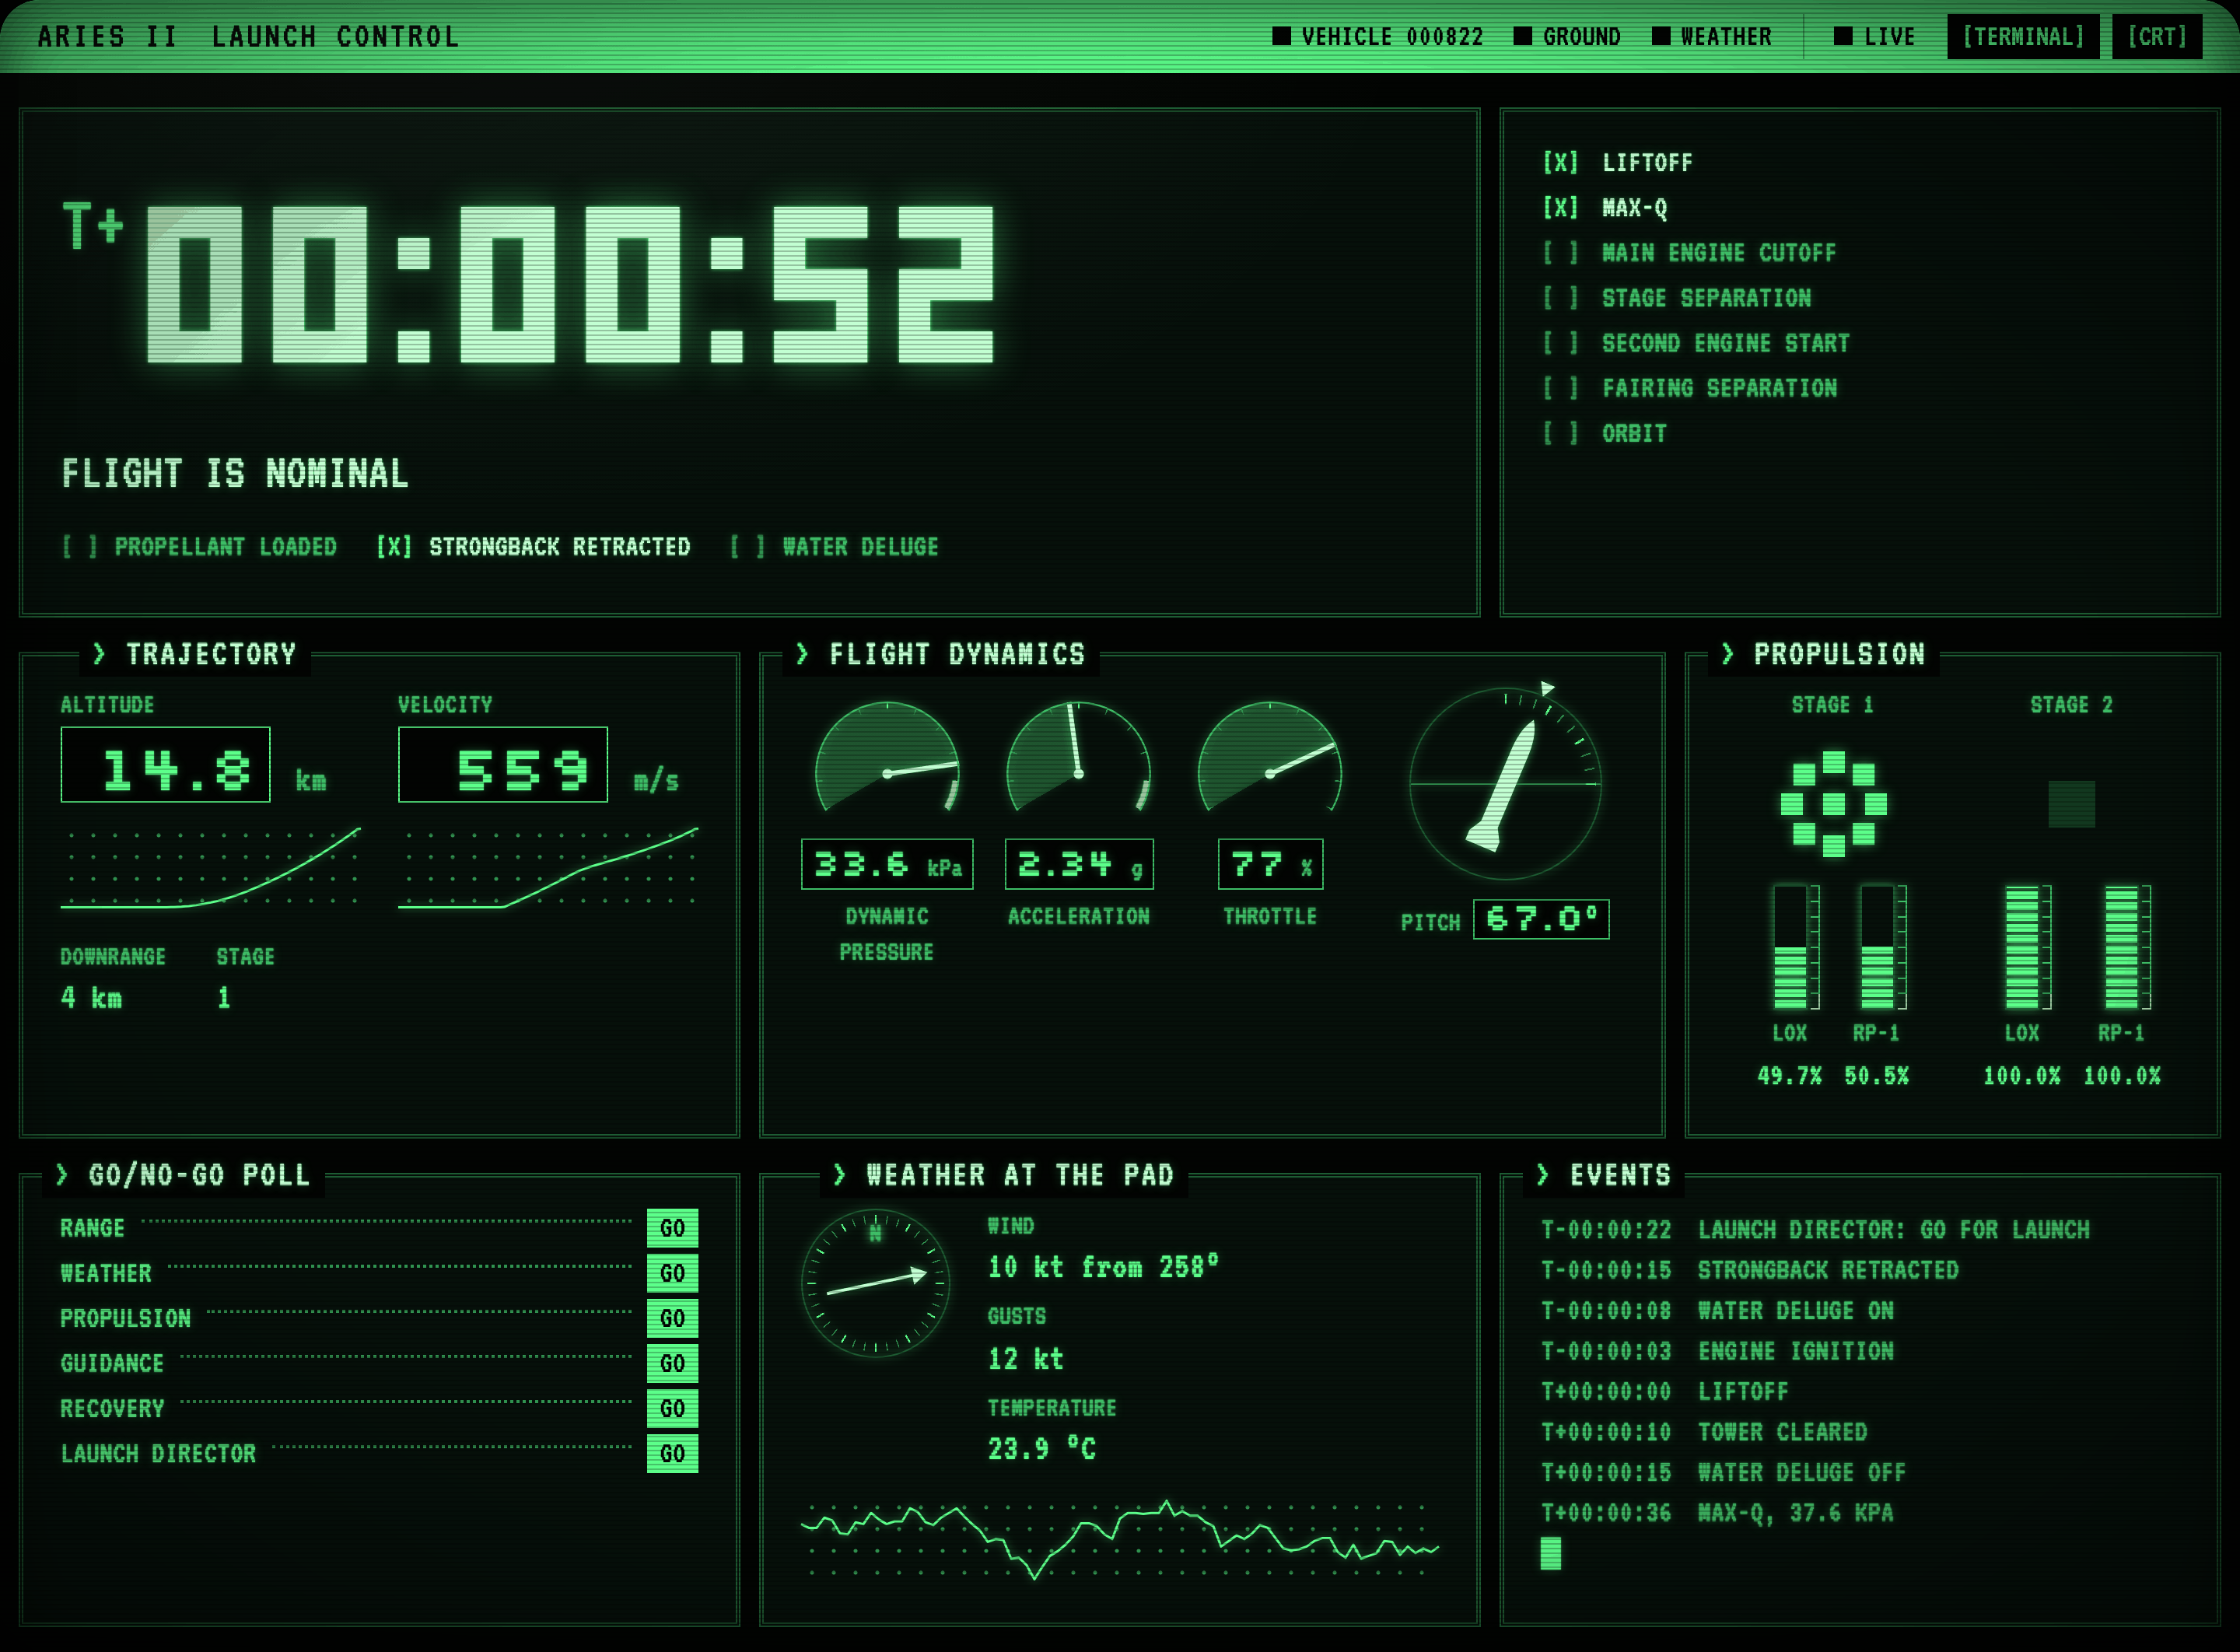
Task: Toggle the MAX-Q milestone checkbox
Action: (x=1560, y=208)
